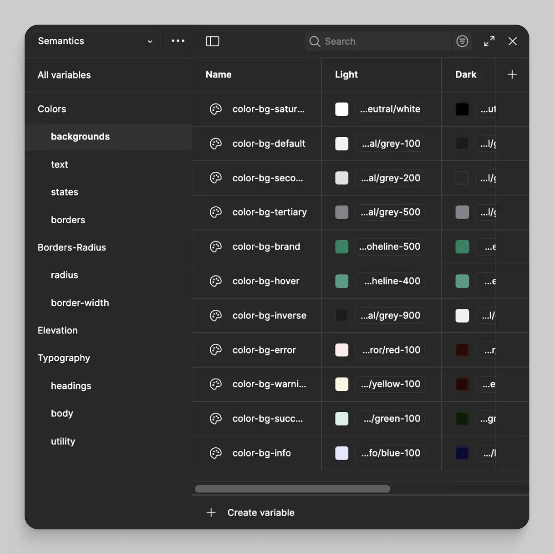The width and height of the screenshot is (554, 554).
Task: Click the filter icon next to search
Action: (462, 41)
